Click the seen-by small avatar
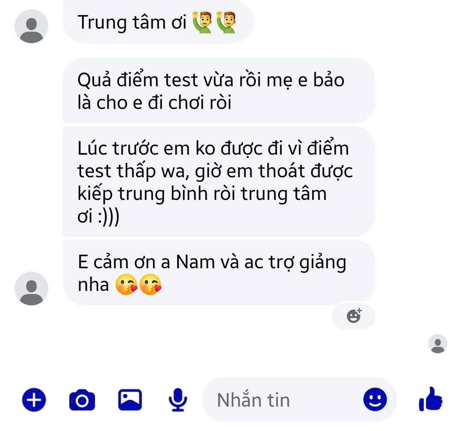 (438, 343)
